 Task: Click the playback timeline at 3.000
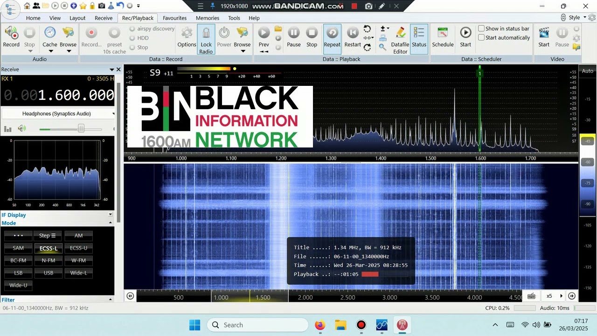click(390, 297)
